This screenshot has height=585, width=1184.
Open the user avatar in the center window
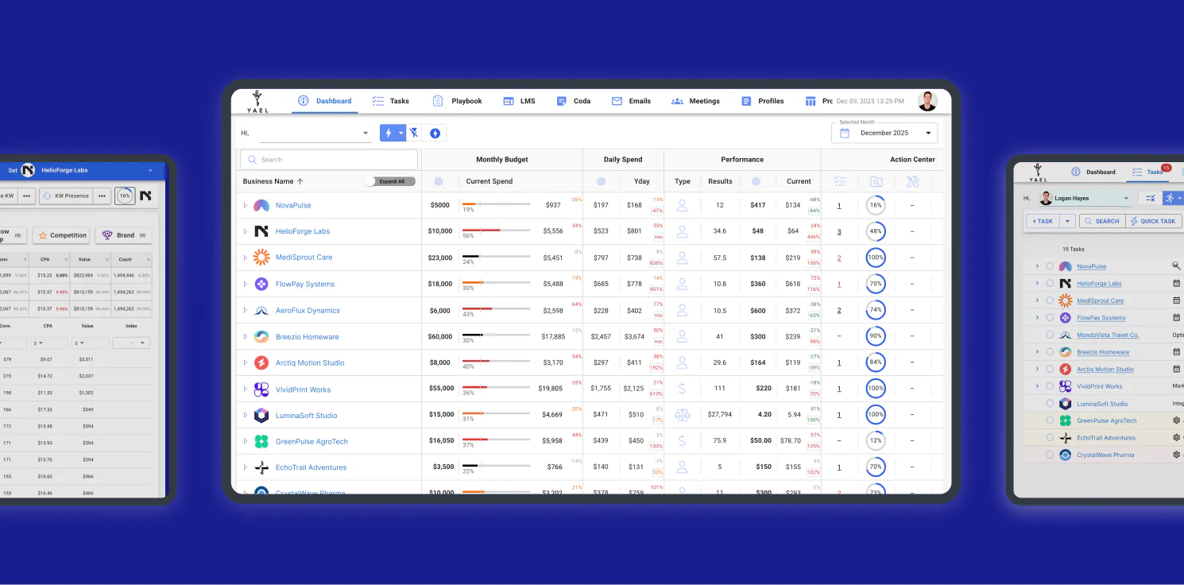(927, 101)
